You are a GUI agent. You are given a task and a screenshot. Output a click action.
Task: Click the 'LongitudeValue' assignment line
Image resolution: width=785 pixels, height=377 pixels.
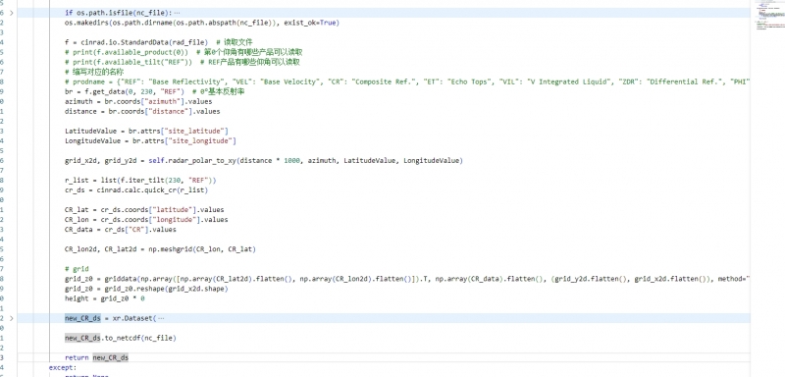[150, 141]
